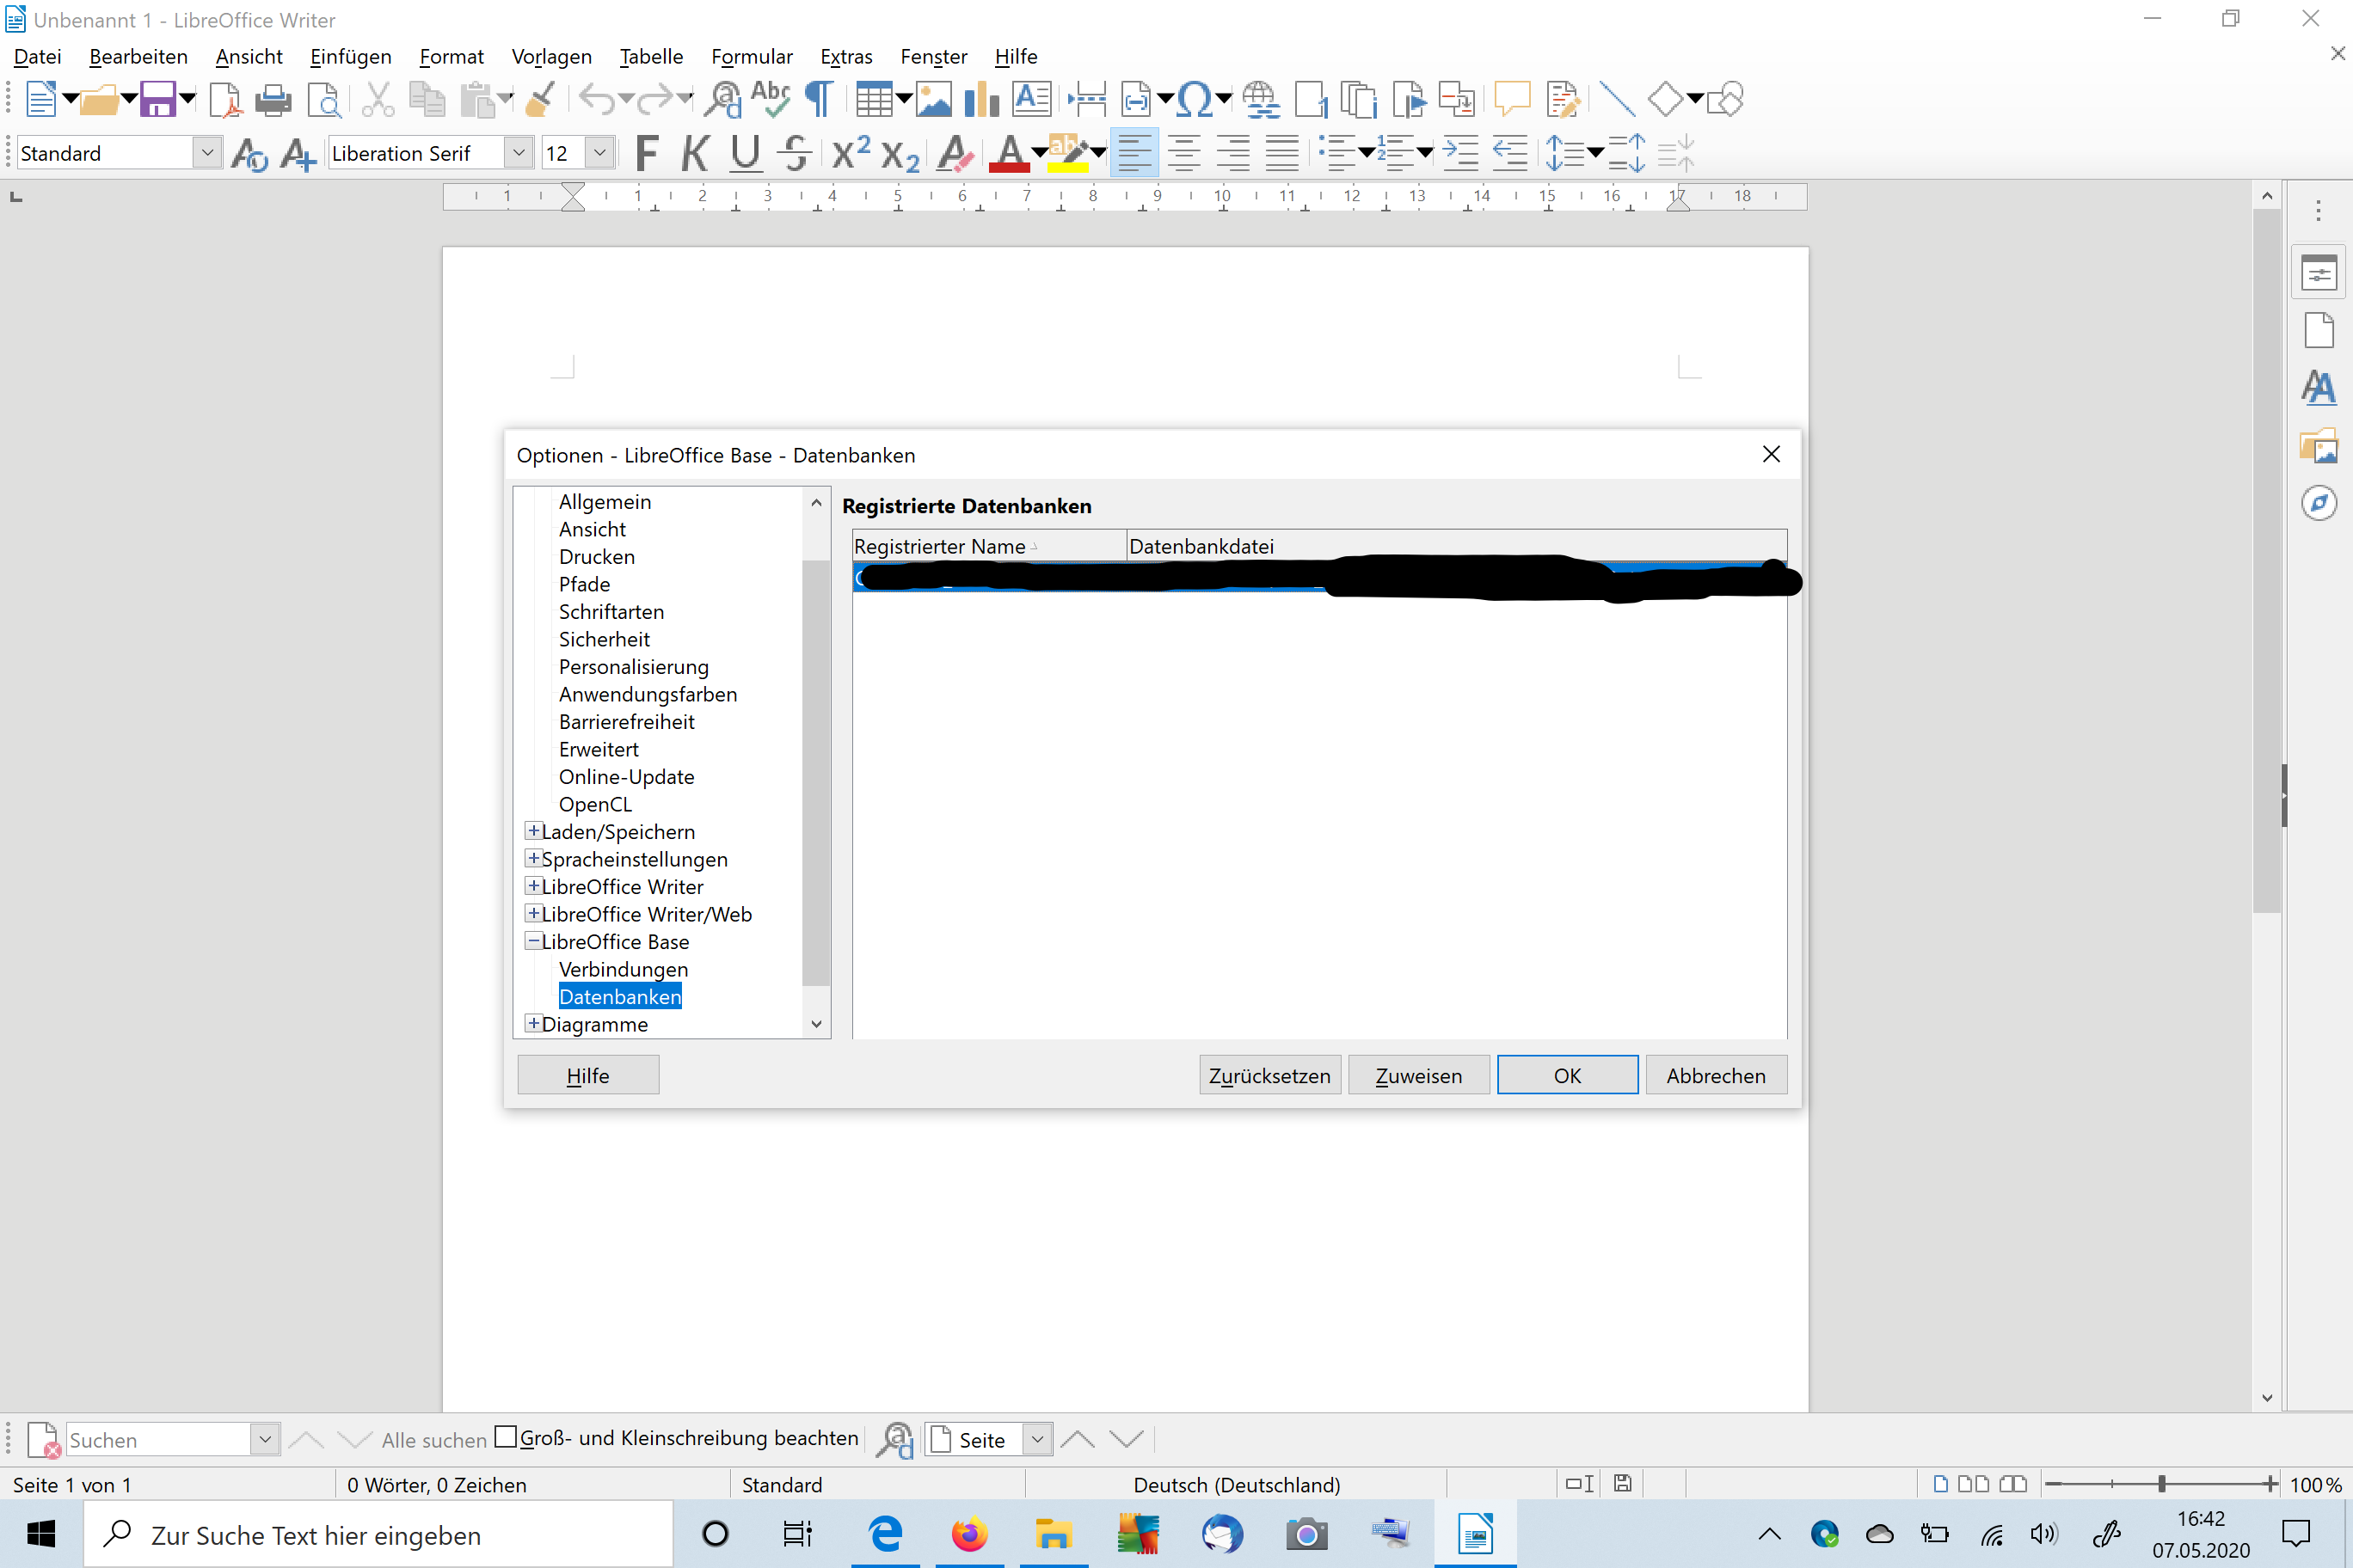Toggle formatting marks display

(819, 98)
